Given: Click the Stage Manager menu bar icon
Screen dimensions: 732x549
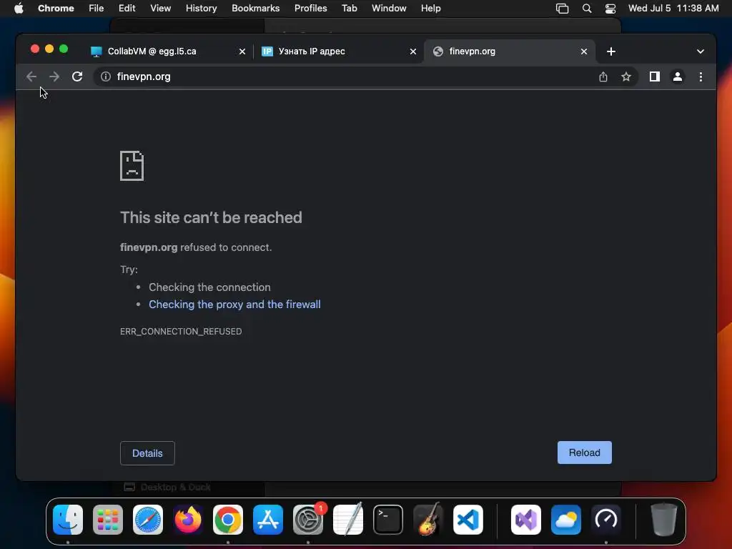Looking at the screenshot, I should click(562, 9).
